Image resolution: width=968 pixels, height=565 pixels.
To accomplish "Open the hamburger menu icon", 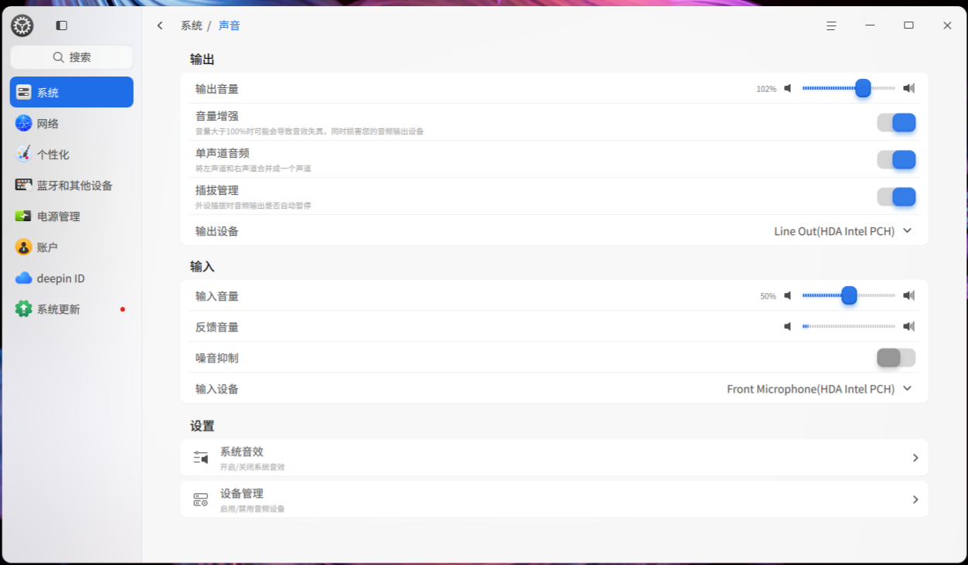I will coord(831,26).
